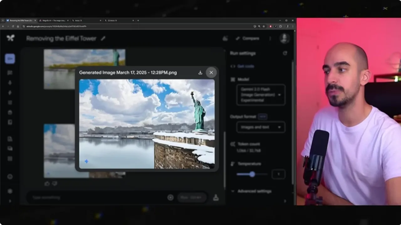Image resolution: width=401 pixels, height=225 pixels.
Task: Bookmark this page with star icon
Action: tap(264, 26)
